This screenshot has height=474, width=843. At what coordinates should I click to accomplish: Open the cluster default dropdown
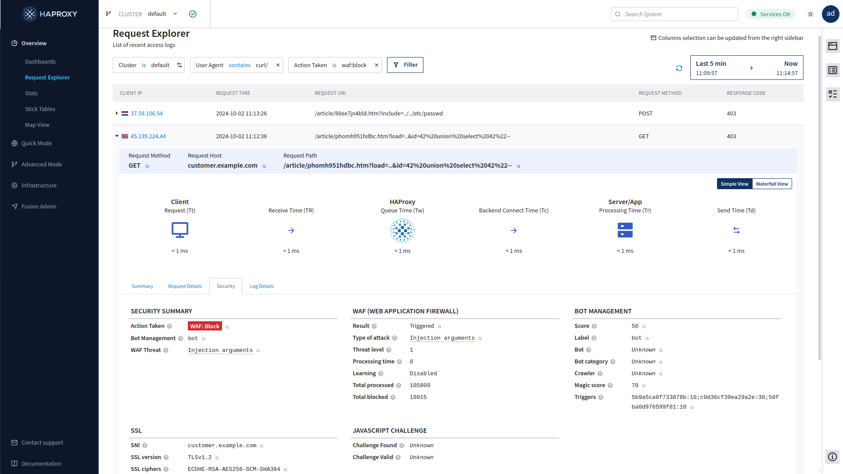pos(163,14)
